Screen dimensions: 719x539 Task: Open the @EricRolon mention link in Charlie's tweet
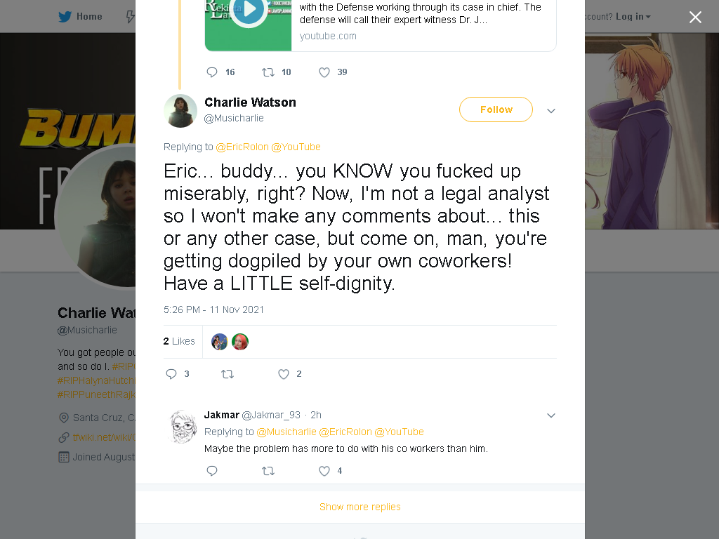[x=242, y=147]
